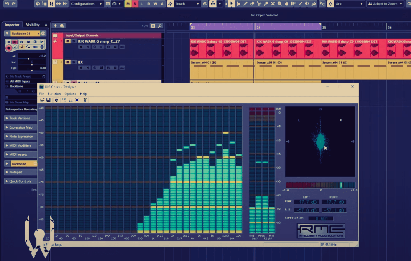Open the File menu in DIGICheck
Screen dimensions: 411x261
(x=41, y=94)
